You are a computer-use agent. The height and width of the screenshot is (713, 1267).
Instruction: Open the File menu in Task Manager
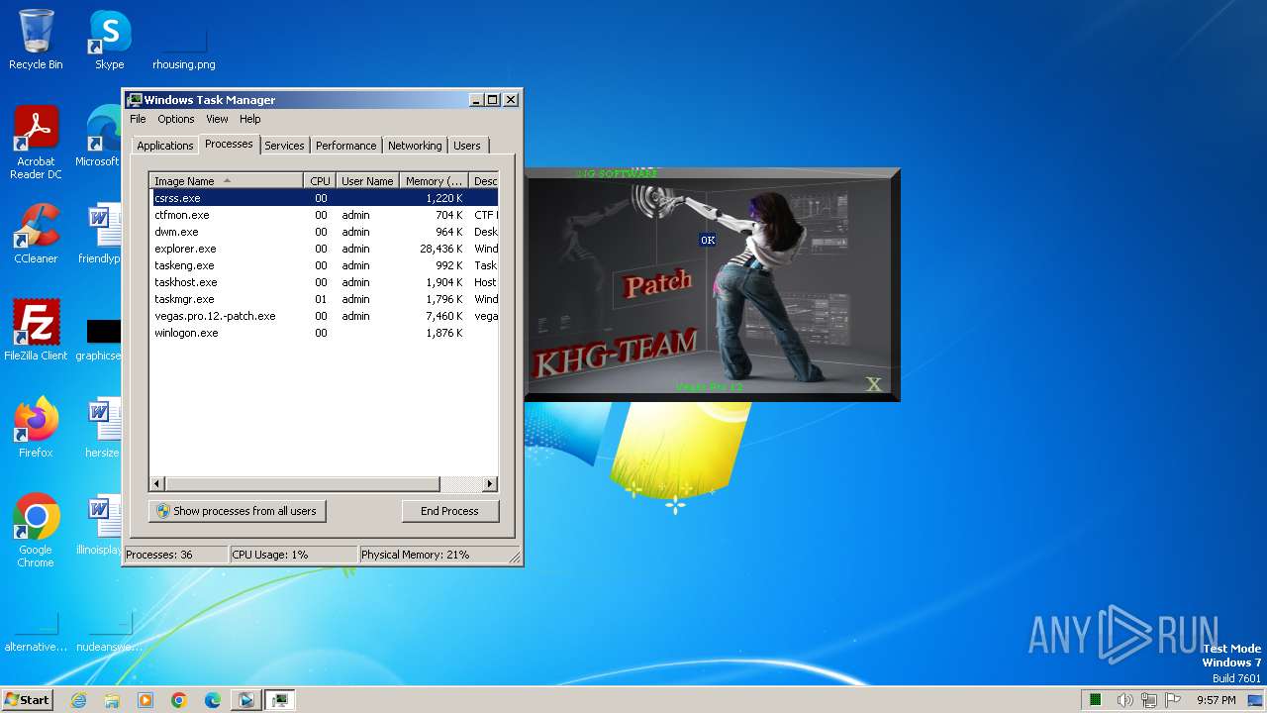pos(138,119)
